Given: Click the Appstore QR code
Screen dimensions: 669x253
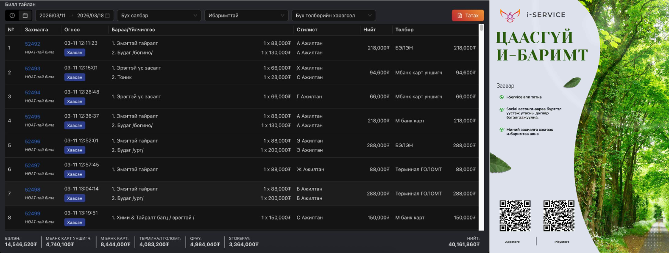Looking at the screenshot, I should pos(515,216).
